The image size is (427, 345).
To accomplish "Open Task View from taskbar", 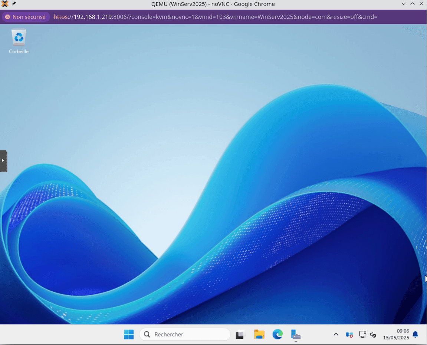I will click(240, 334).
